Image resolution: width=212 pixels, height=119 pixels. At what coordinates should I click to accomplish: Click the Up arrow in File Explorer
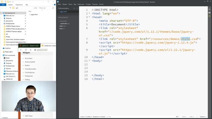point(10,8)
